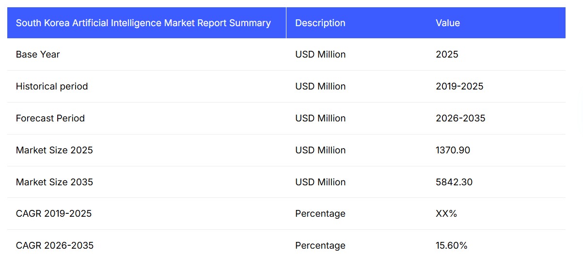Screen dimensions: 583x254
Task: Select the 'Description' column header
Action: pos(320,23)
